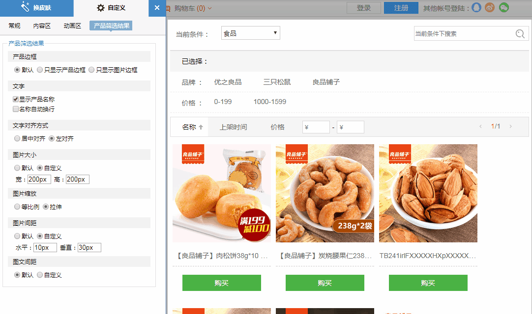Select 自定义 under 图文间距
This screenshot has width=532, height=314.
pyautogui.click(x=40, y=275)
